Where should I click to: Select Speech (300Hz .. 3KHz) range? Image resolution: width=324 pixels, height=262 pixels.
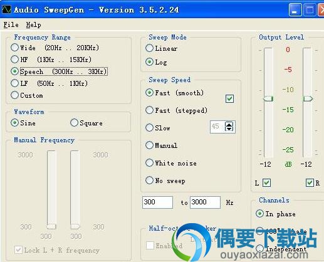59,71
